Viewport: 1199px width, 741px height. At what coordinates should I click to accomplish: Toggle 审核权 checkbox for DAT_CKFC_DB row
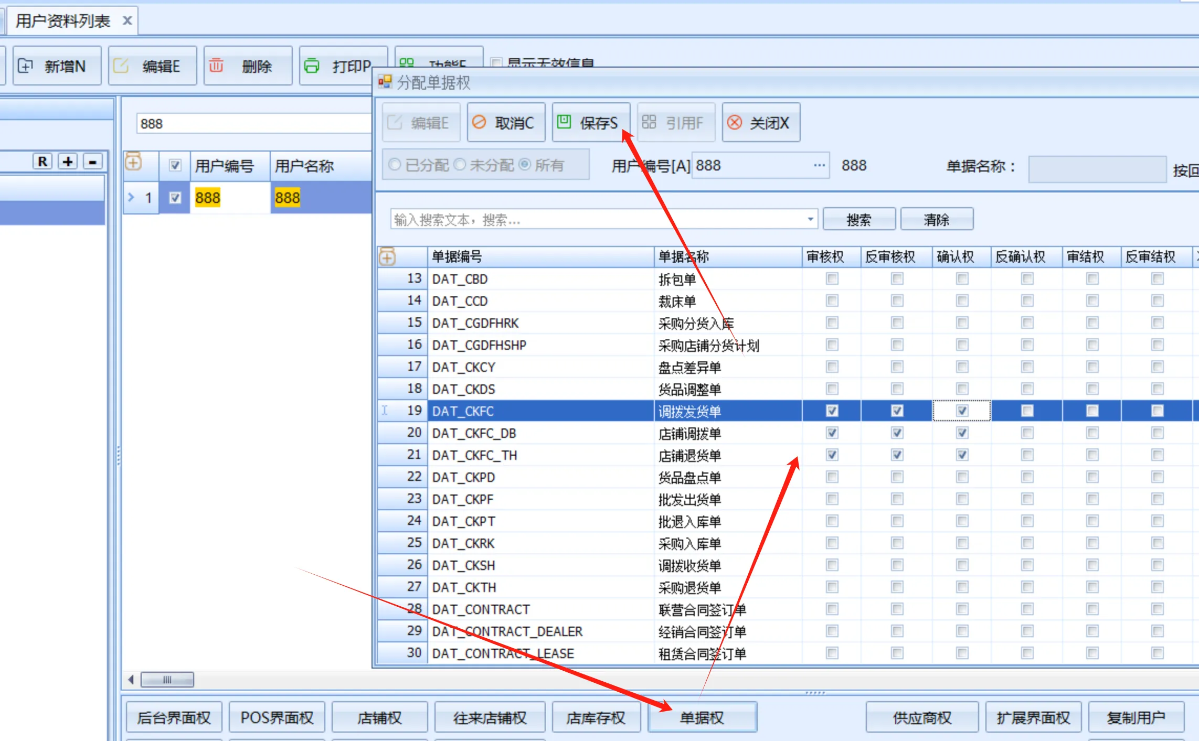point(832,433)
